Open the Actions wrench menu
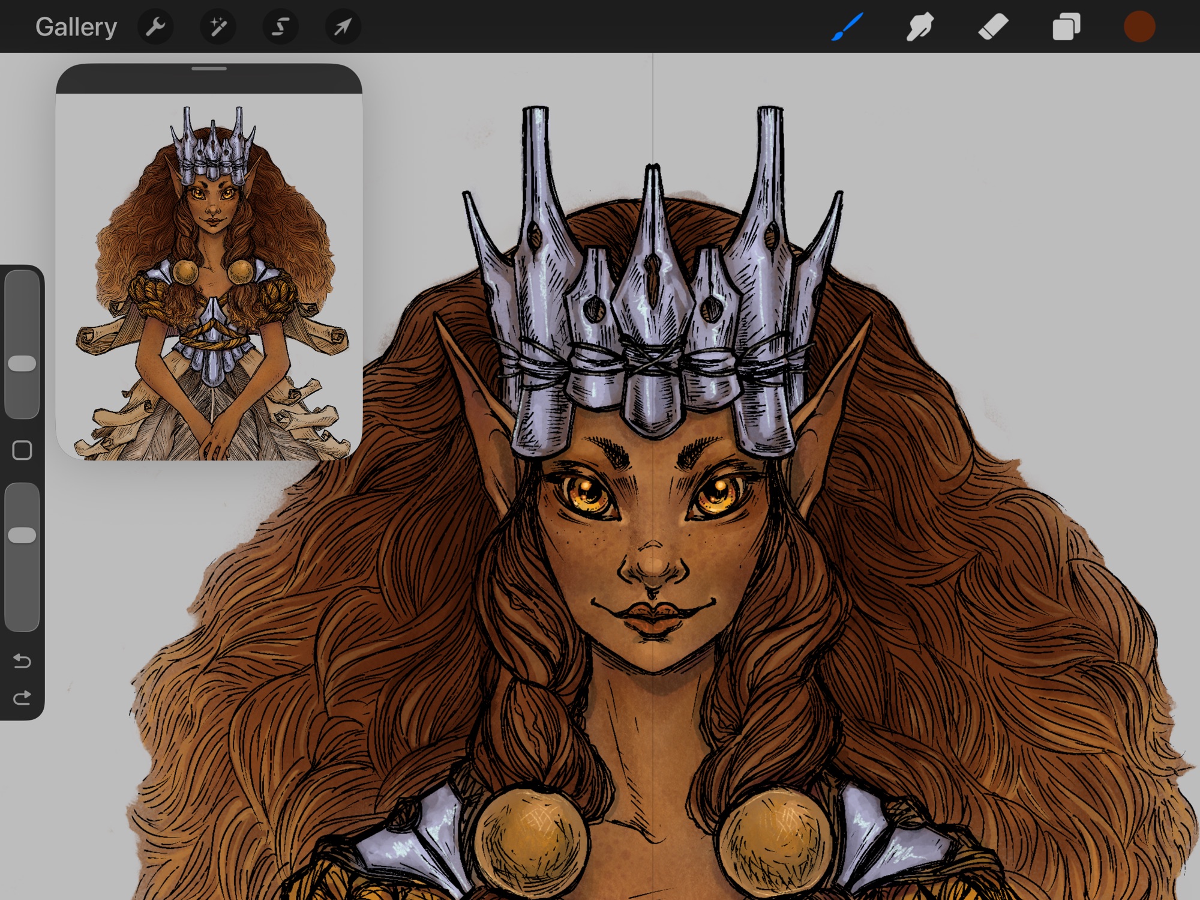1200x900 pixels. [155, 27]
